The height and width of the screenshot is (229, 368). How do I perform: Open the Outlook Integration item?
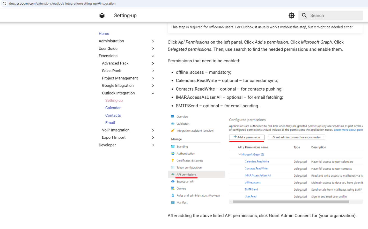coord(118,93)
